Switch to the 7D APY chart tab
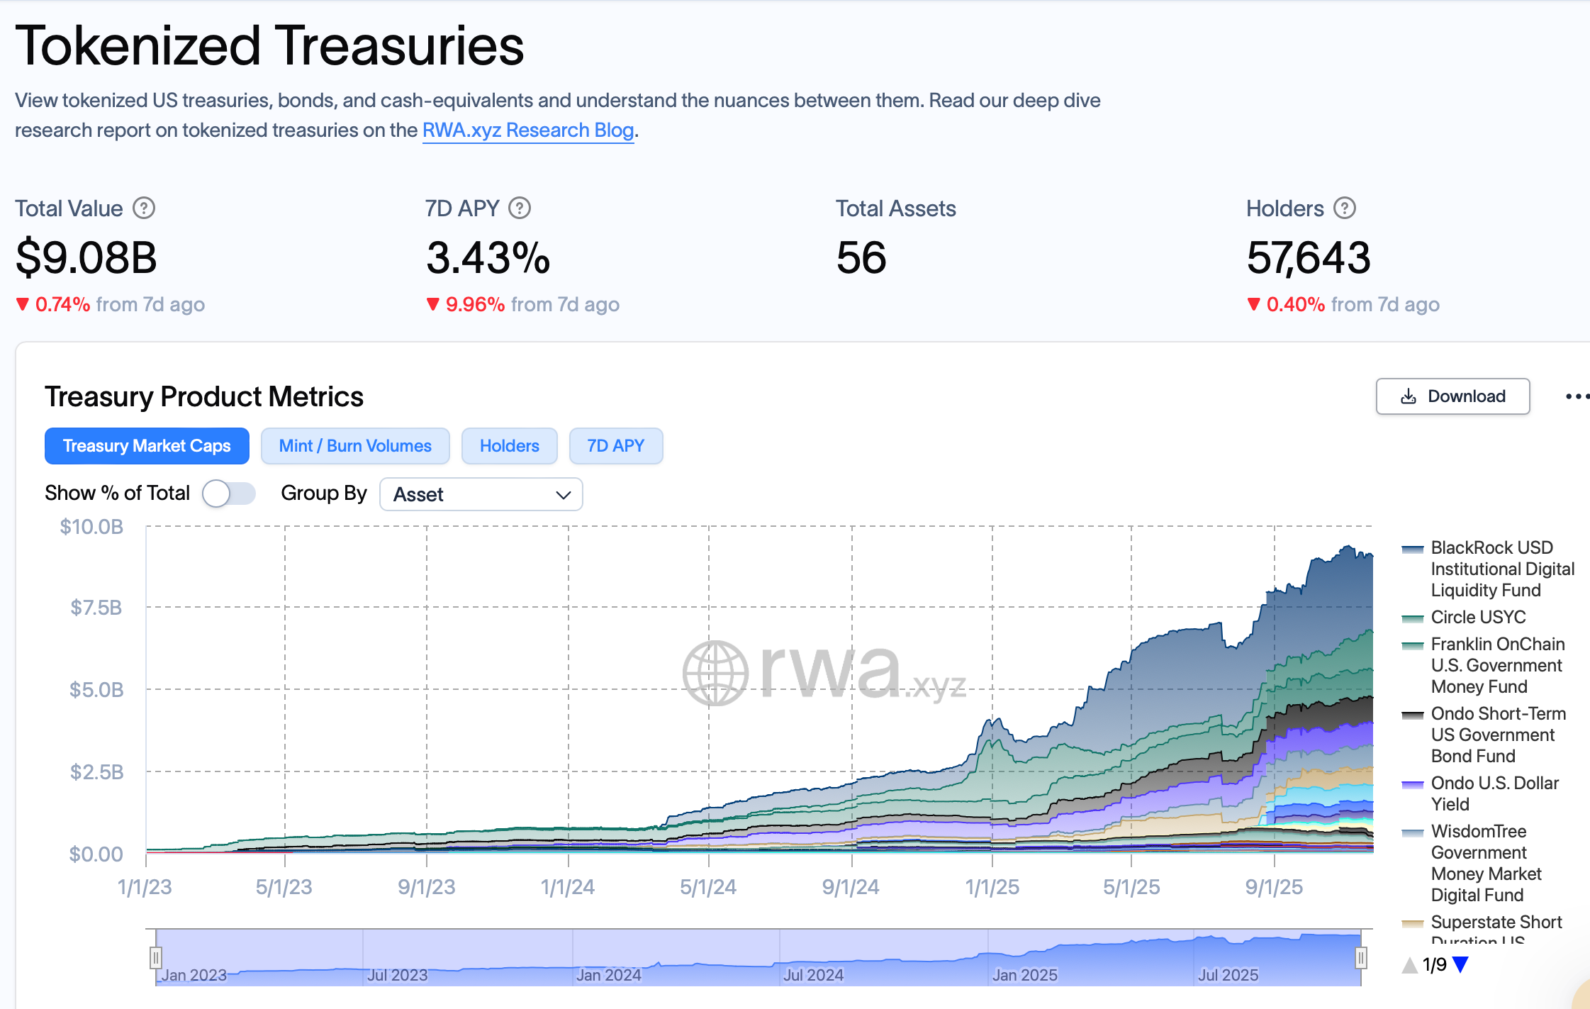This screenshot has width=1590, height=1009. [615, 446]
